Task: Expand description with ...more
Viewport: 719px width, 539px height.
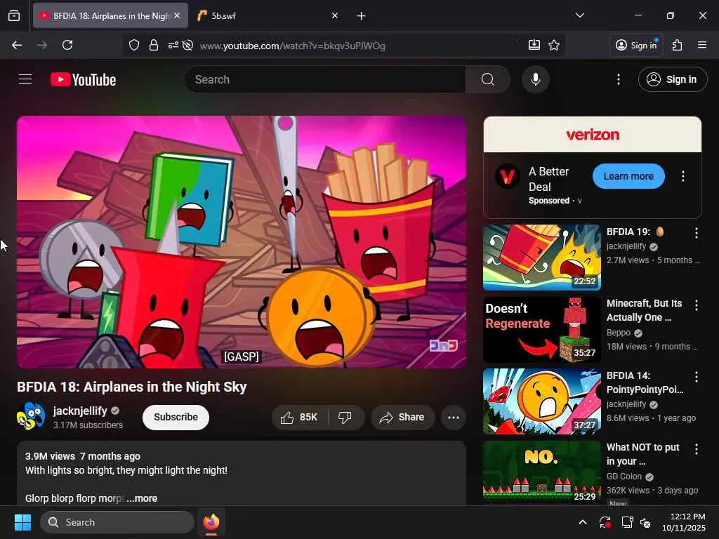Action: [142, 498]
